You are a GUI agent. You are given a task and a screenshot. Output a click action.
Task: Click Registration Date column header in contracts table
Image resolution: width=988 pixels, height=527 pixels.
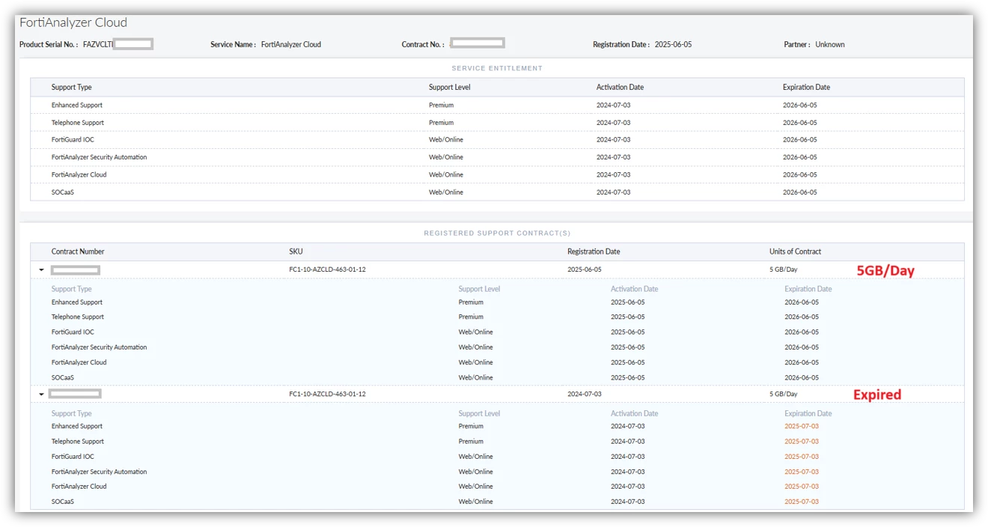click(x=594, y=252)
